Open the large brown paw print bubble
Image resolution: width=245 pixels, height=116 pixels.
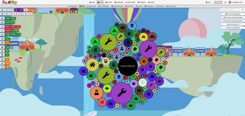coord(144,61)
